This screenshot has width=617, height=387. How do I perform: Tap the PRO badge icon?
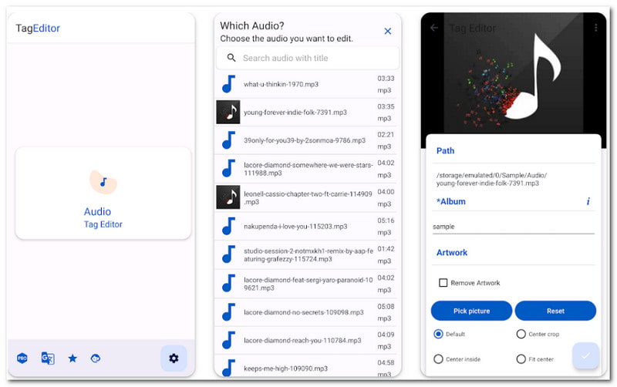click(22, 358)
